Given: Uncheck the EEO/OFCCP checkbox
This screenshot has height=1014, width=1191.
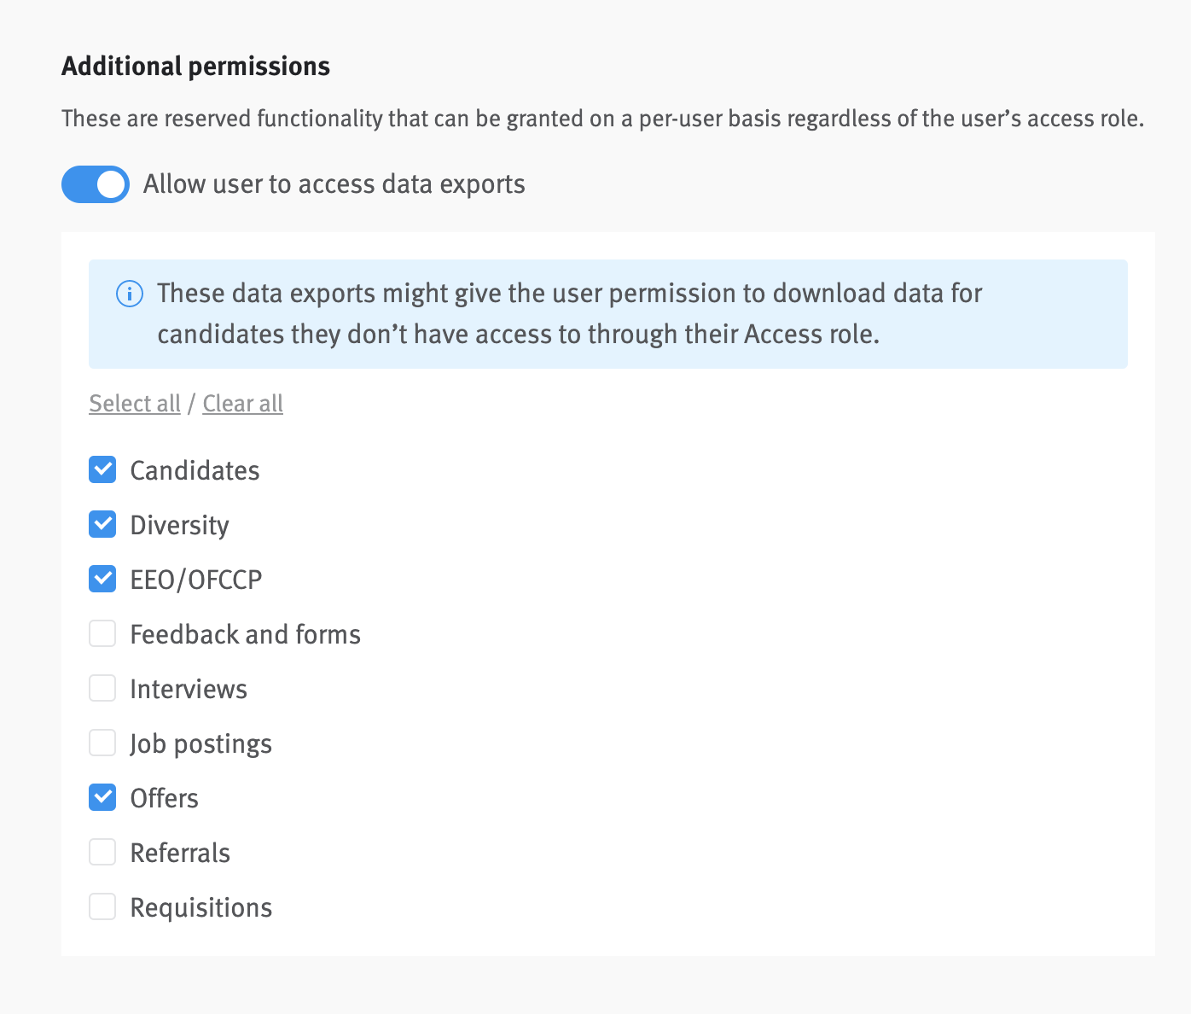Looking at the screenshot, I should 102,579.
